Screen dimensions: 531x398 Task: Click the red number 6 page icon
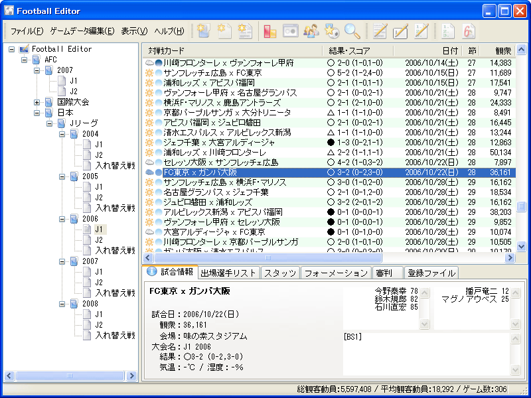[469, 31]
